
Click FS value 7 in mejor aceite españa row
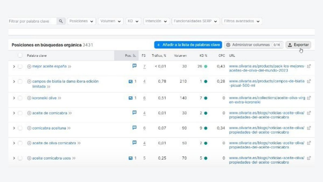[x=145, y=66]
